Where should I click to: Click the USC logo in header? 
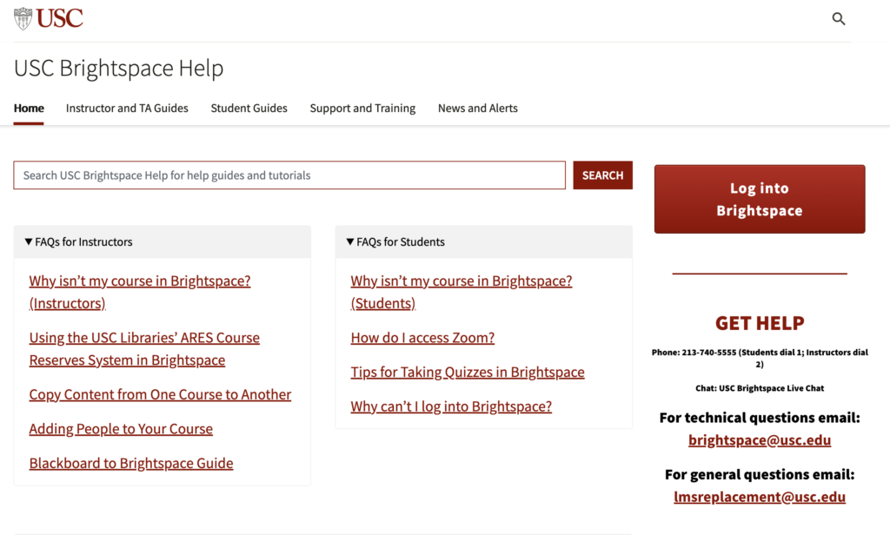pyautogui.click(x=49, y=18)
